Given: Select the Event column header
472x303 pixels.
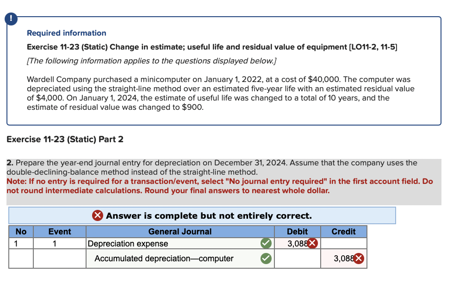Looking at the screenshot, I should 60,232.
